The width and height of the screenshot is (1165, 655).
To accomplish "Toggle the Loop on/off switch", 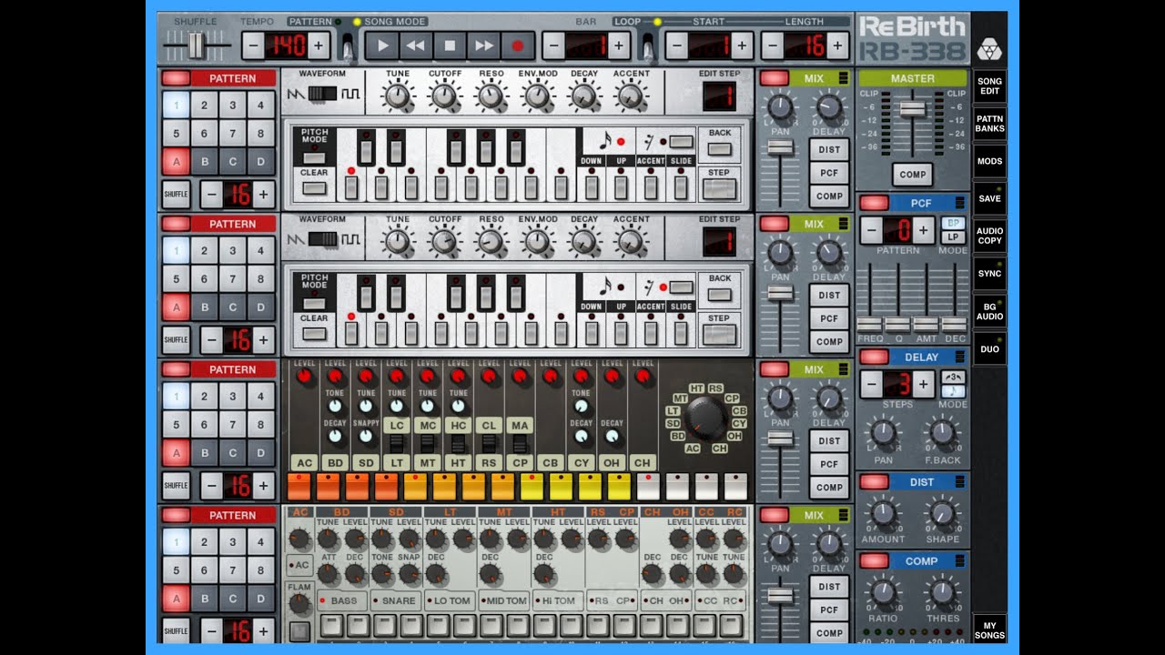I will pos(648,45).
